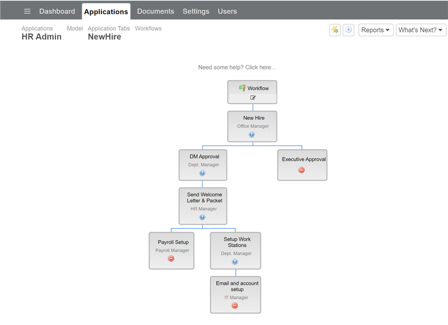This screenshot has height=325, width=448.
Task: Click the red icon under Payroll Setup
Action: click(x=171, y=259)
